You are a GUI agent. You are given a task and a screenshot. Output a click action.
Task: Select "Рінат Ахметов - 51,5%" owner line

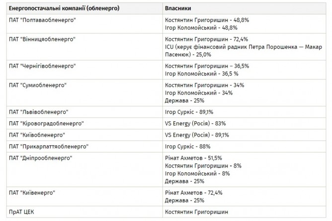193,158
